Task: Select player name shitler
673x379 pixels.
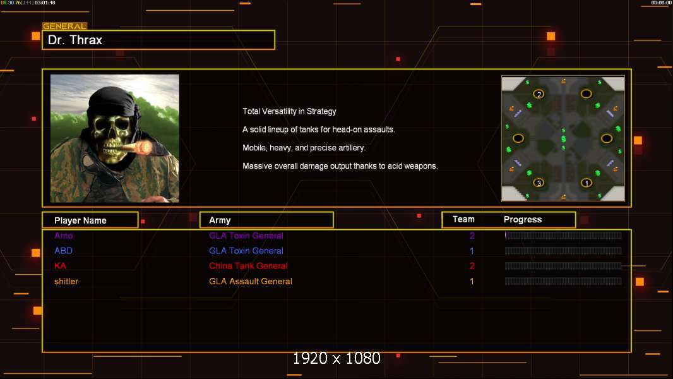Action: (66, 281)
